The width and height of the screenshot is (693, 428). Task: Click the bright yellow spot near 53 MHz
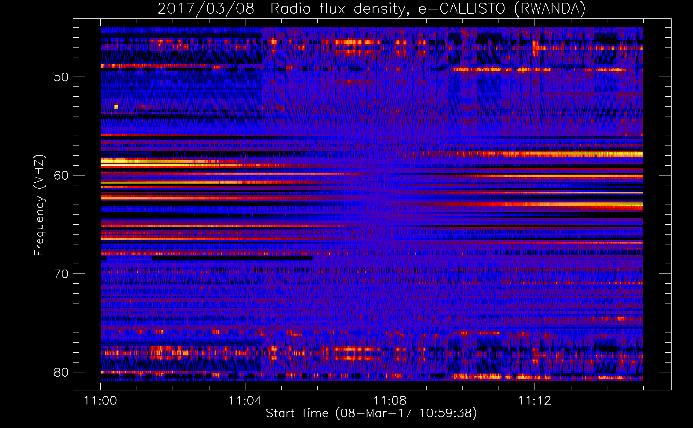116,107
